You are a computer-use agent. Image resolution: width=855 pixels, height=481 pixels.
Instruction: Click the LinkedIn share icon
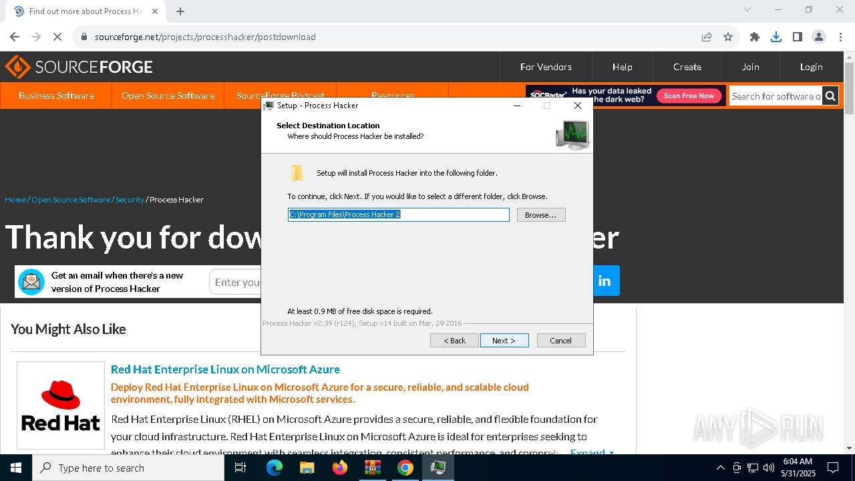(x=605, y=281)
